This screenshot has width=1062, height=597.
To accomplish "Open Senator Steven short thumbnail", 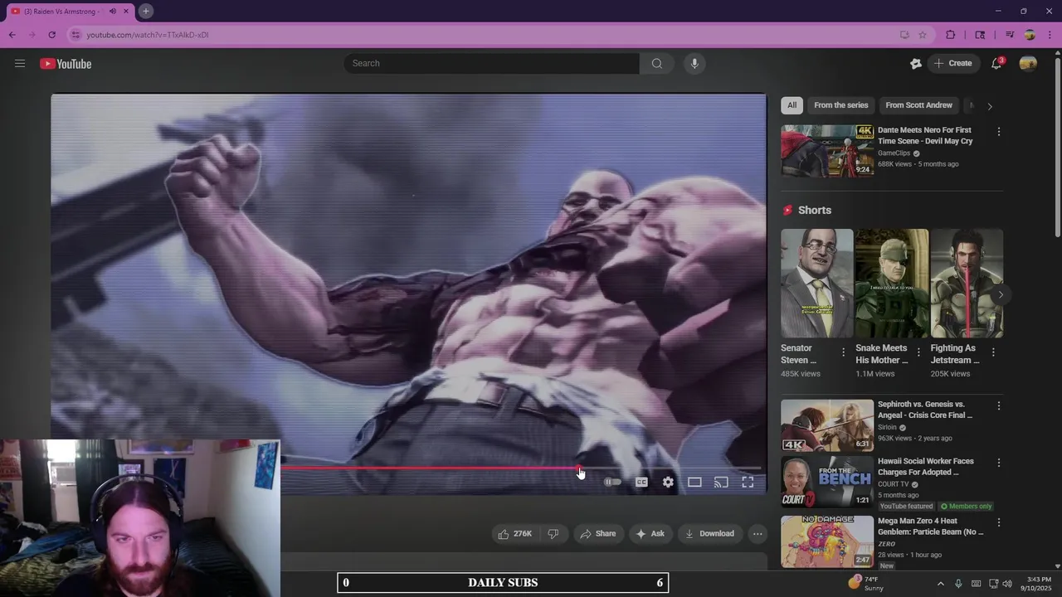I will [816, 284].
